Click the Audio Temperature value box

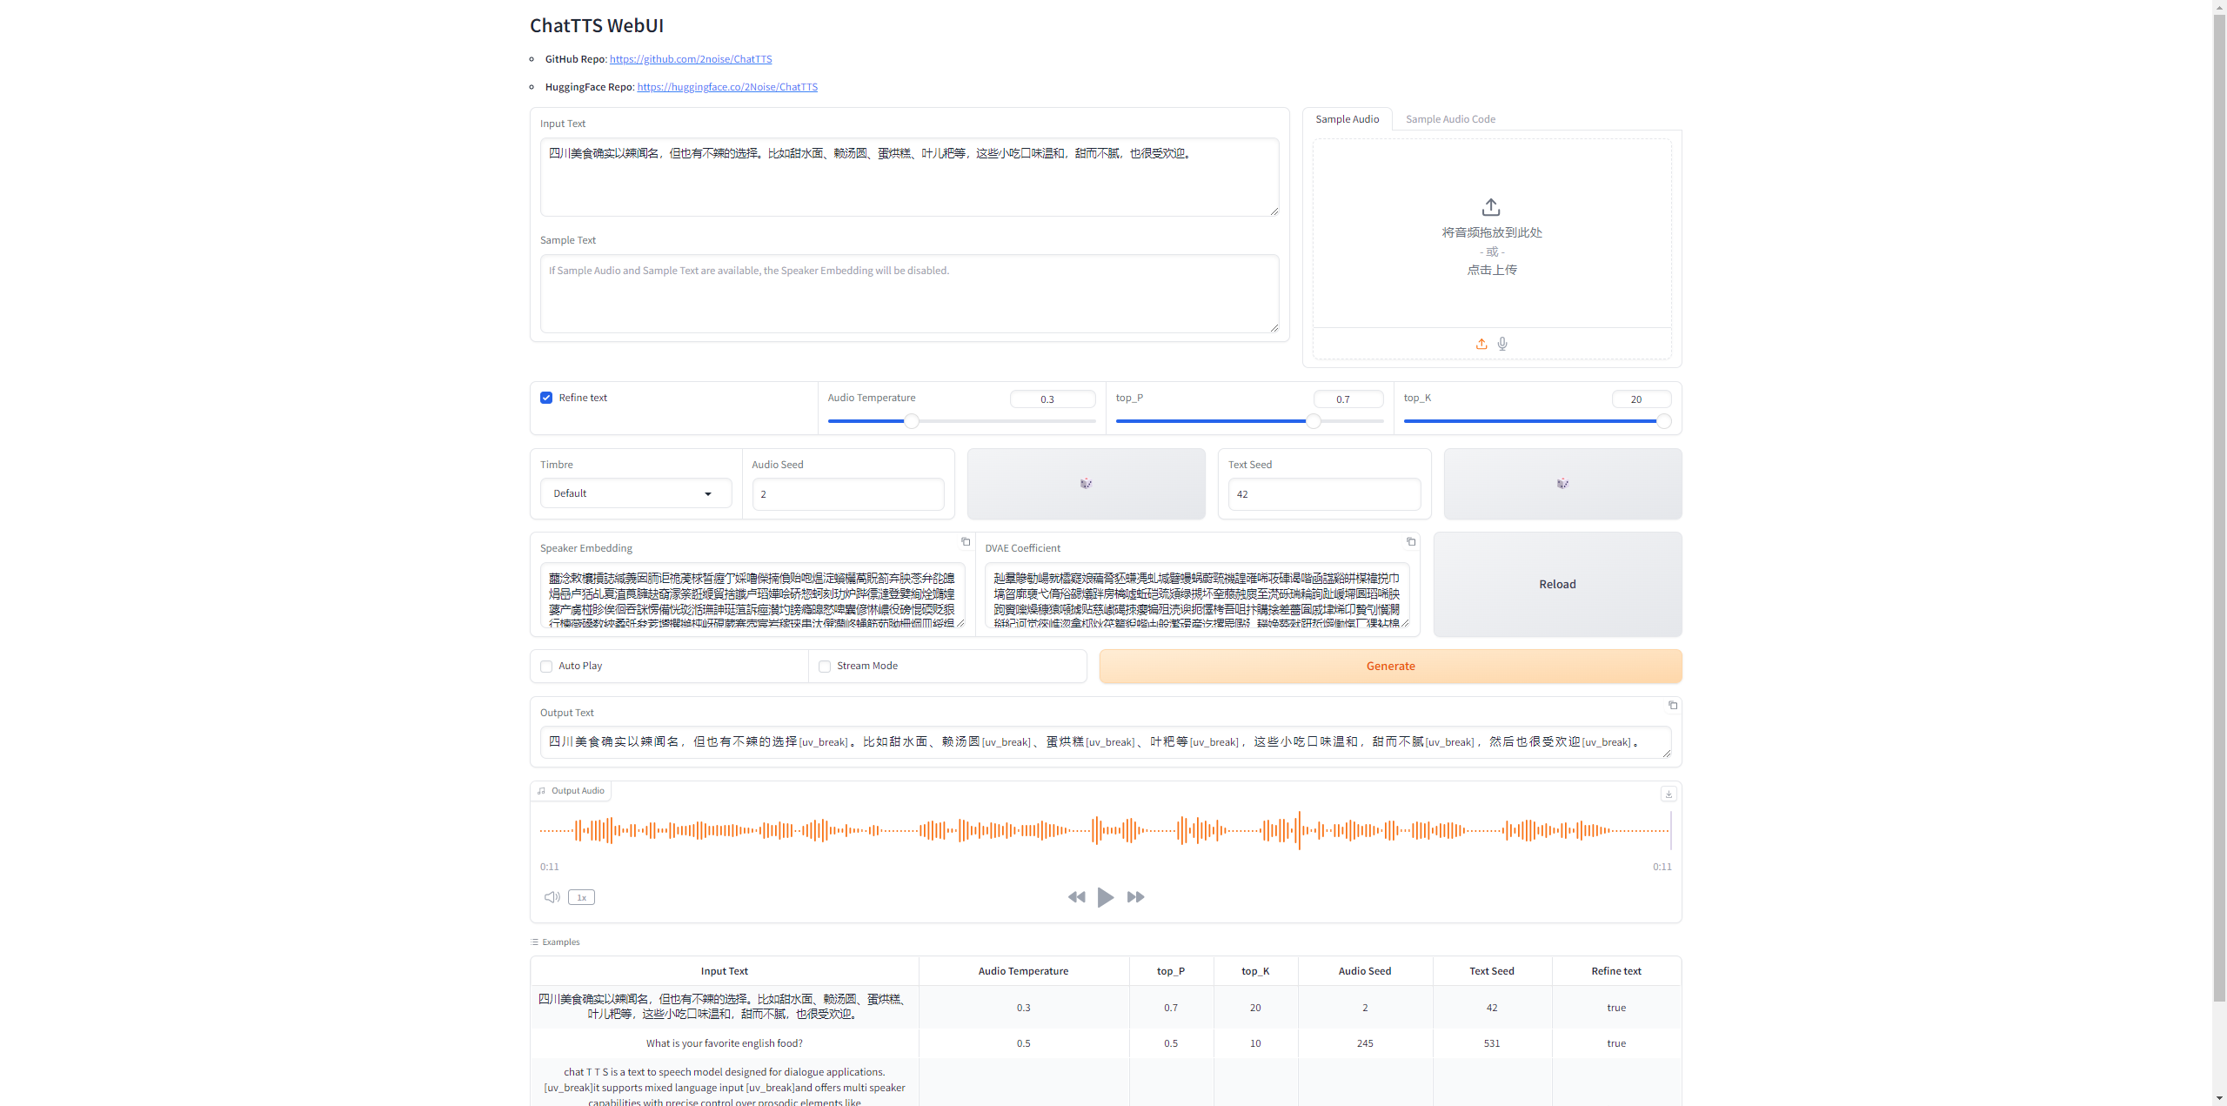[x=1053, y=399]
